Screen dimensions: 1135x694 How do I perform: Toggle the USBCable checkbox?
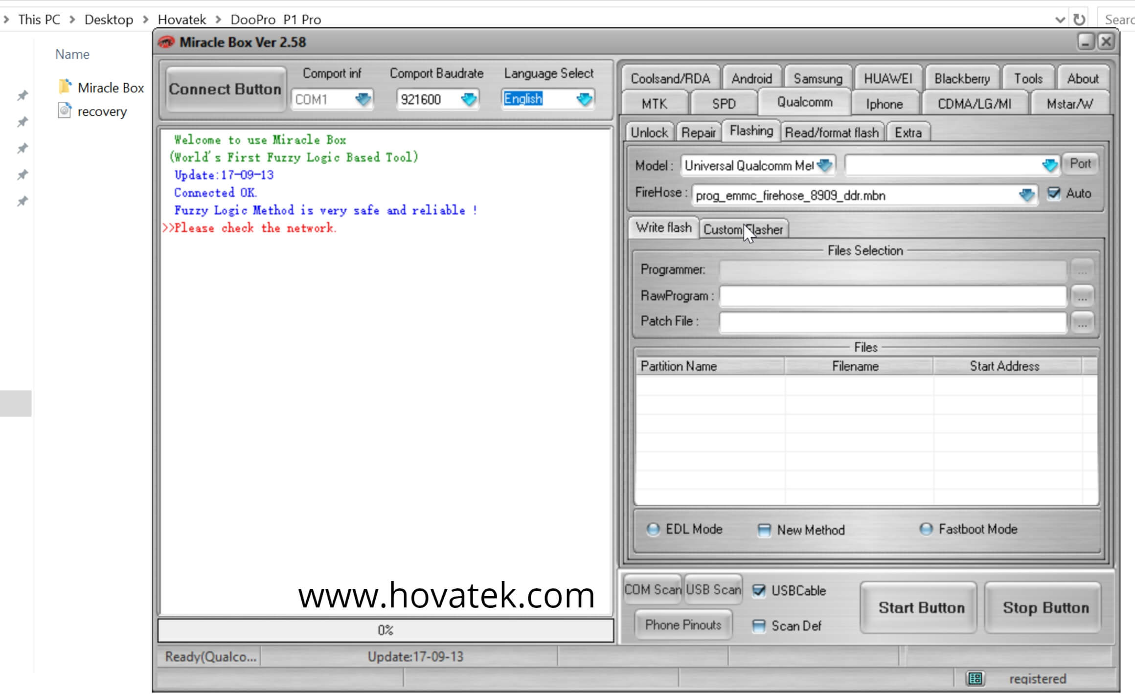tap(759, 590)
